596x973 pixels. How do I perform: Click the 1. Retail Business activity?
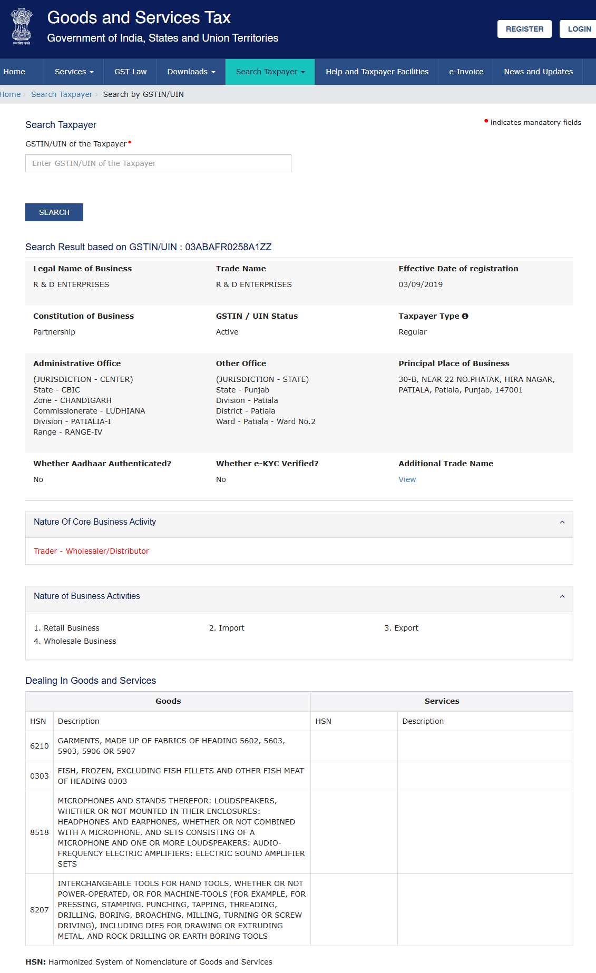coord(66,628)
